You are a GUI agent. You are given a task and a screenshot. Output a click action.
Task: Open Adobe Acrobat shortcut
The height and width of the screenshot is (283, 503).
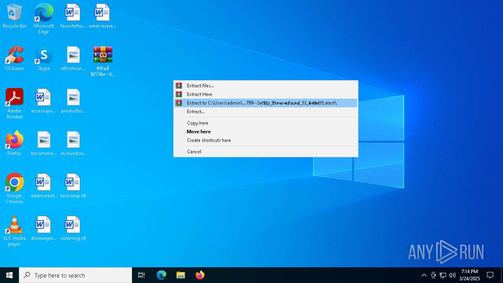coord(15,104)
